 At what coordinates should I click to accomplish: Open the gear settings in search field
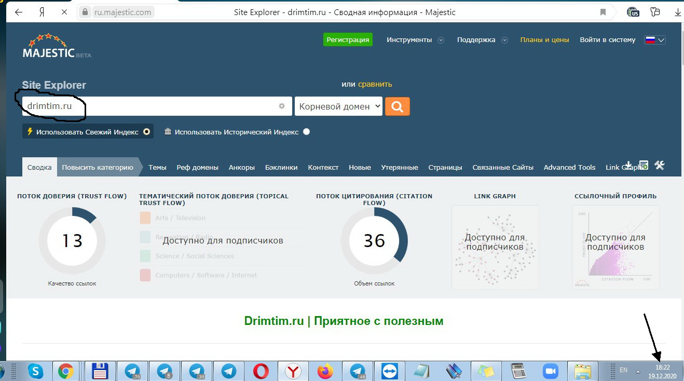pos(282,106)
